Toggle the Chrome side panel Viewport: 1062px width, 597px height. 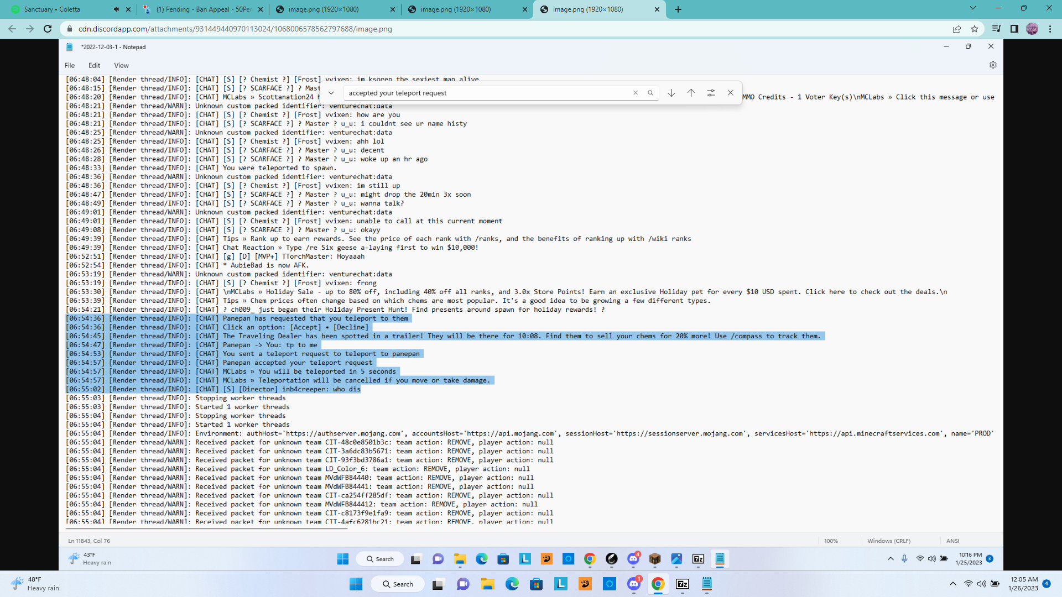[1014, 29]
